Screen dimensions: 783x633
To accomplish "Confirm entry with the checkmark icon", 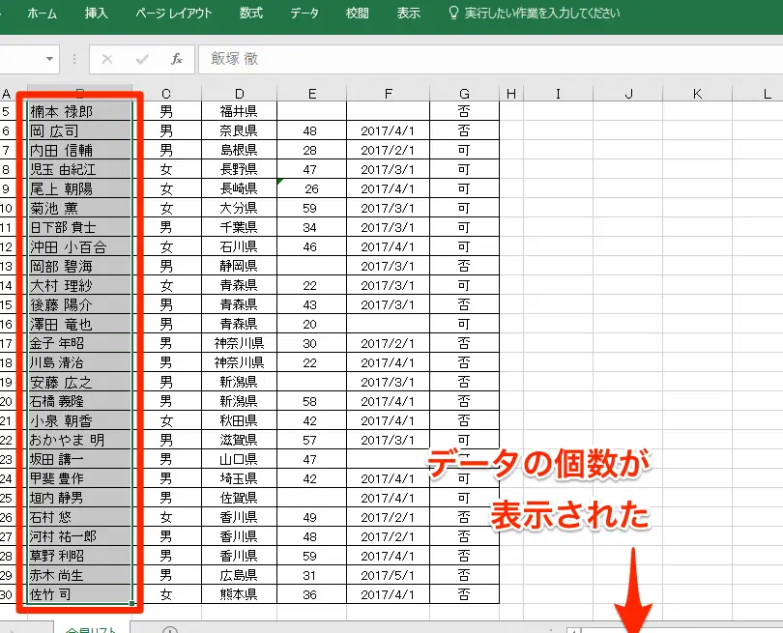I will [142, 59].
